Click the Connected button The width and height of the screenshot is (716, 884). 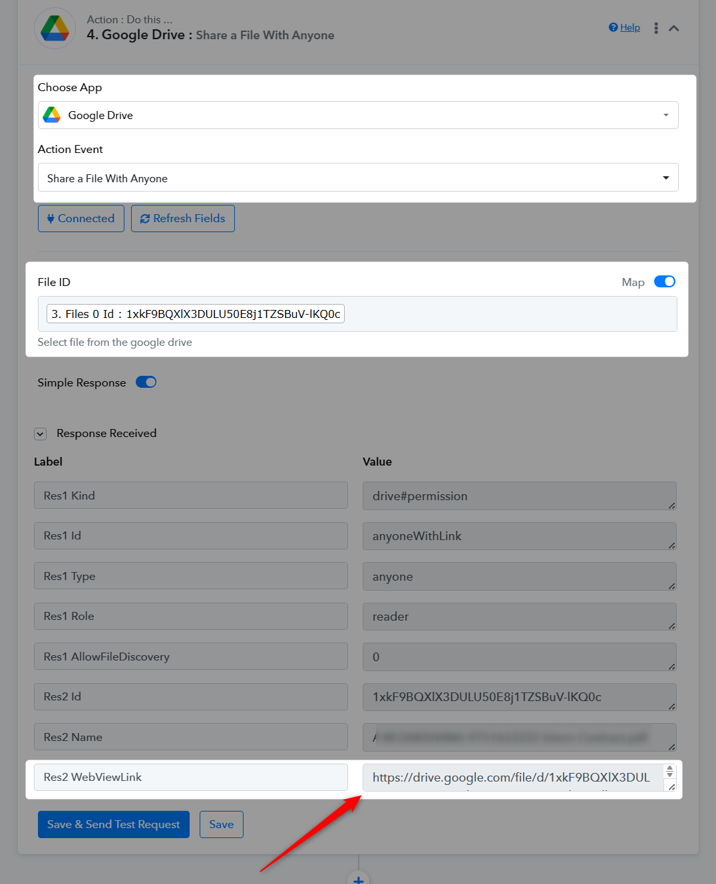pos(81,218)
